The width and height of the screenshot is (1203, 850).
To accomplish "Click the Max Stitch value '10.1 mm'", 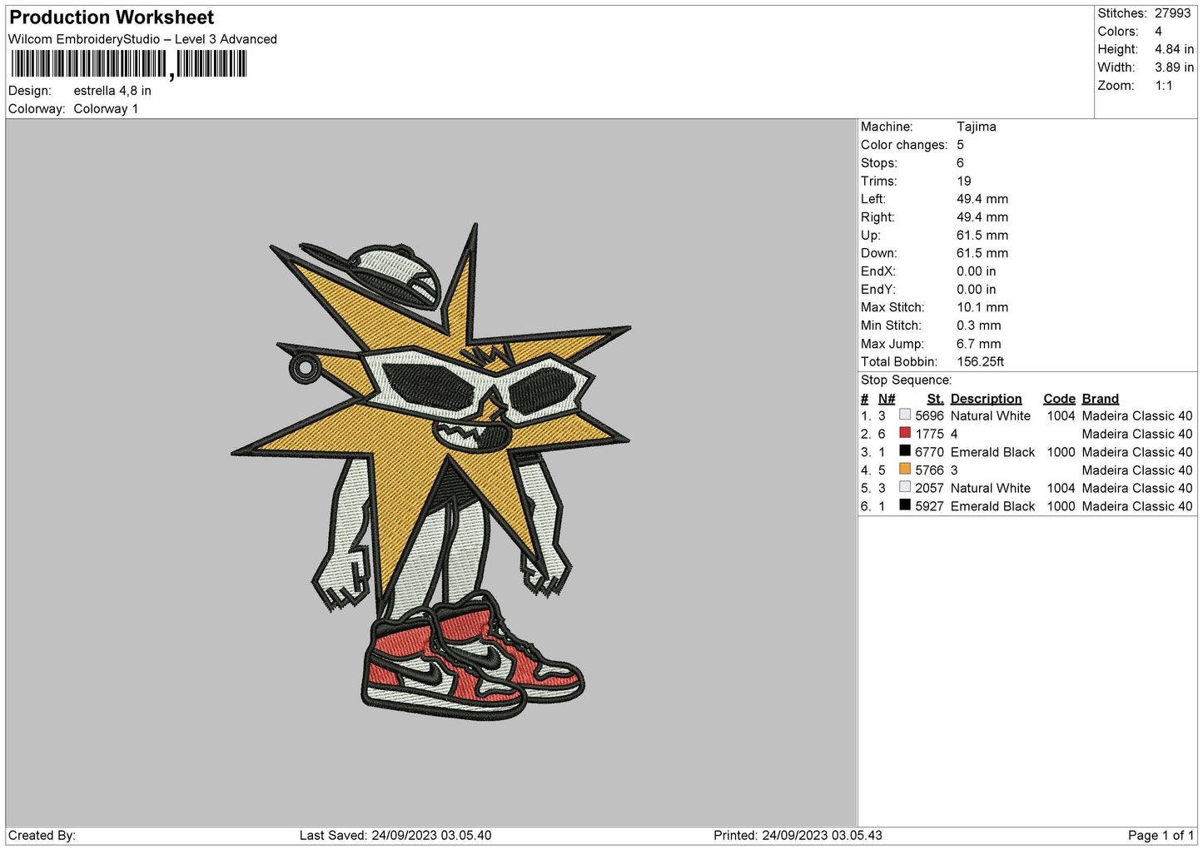I will coord(982,307).
